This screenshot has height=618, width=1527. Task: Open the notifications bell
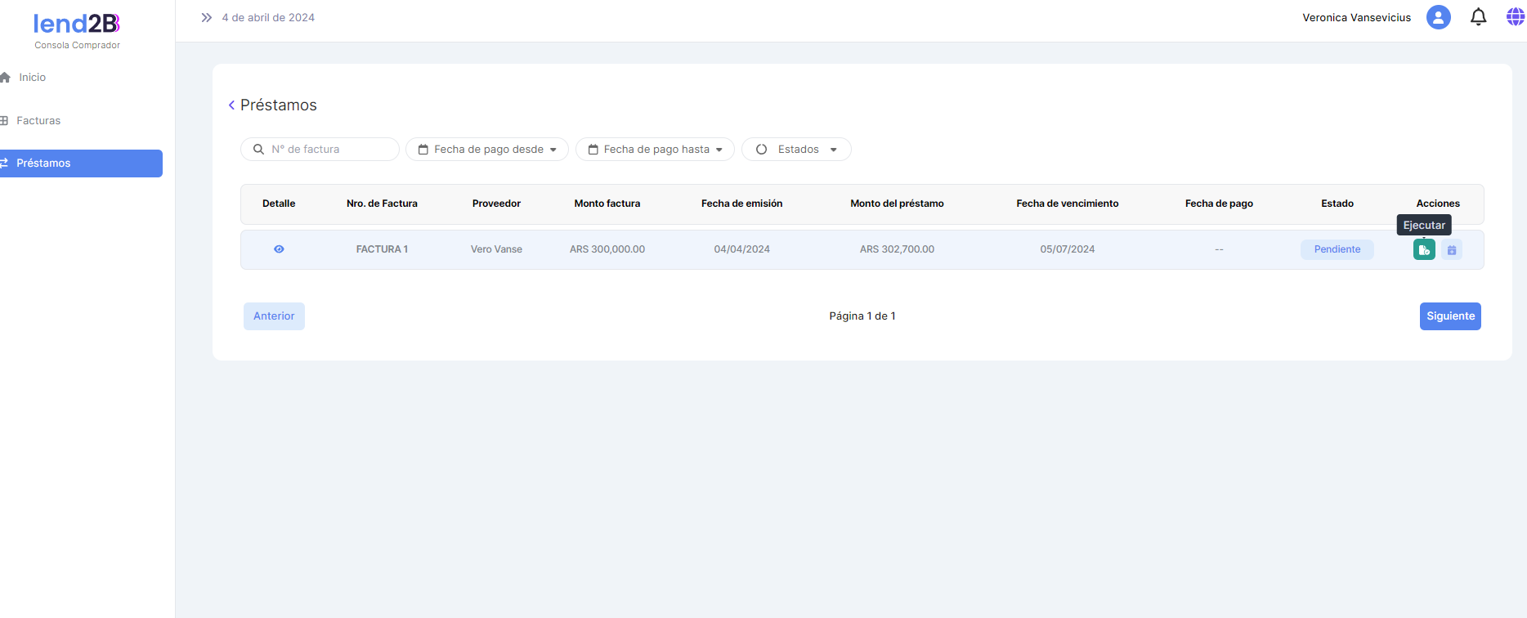point(1478,17)
